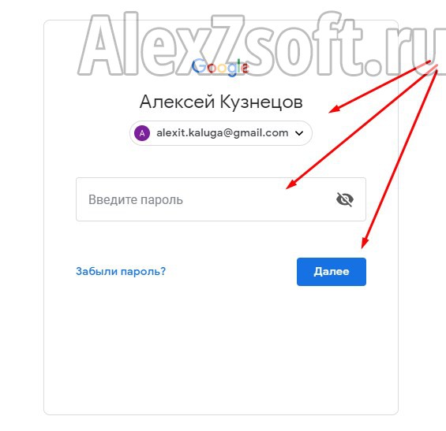Select the alexit.kaluga@gmail.com email text
Screen dimensions: 446x431
[x=222, y=133]
